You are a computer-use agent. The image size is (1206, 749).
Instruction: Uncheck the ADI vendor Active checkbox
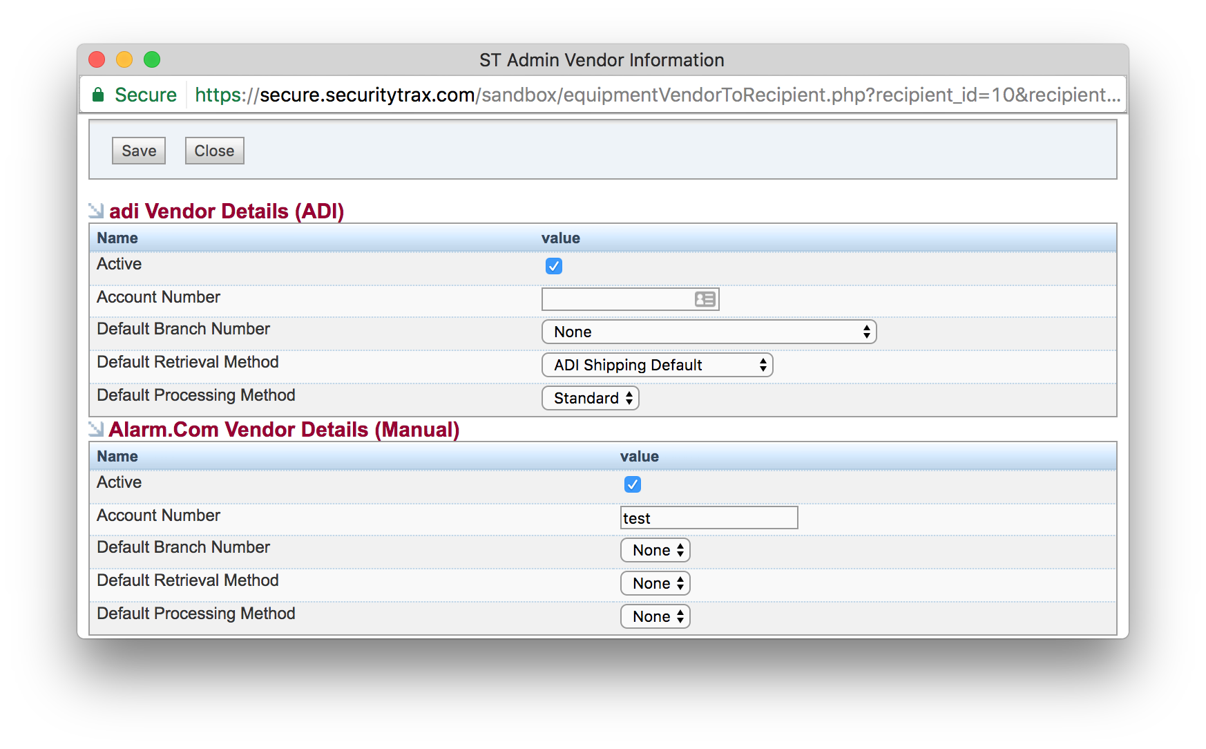pyautogui.click(x=554, y=266)
